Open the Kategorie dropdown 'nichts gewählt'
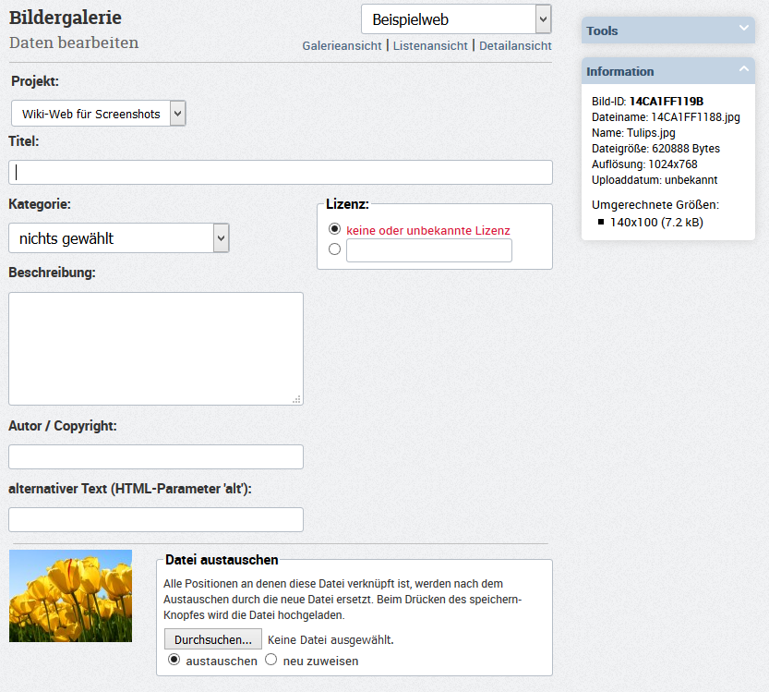Viewport: 769px width, 692px height. coord(119,238)
